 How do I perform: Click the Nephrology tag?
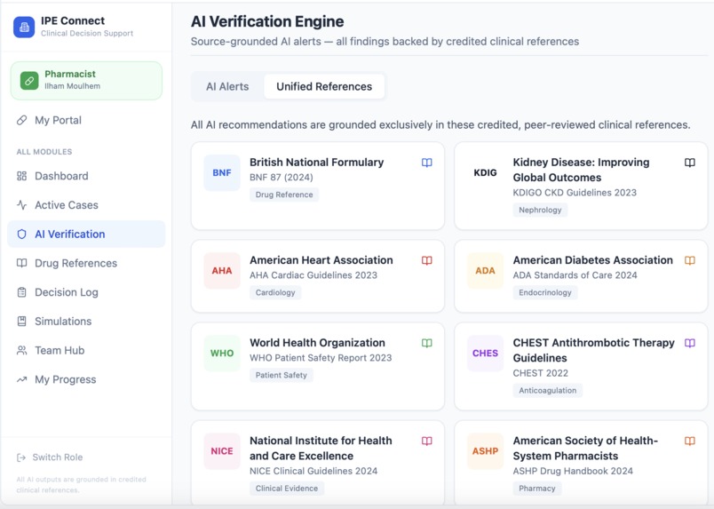pyautogui.click(x=540, y=210)
